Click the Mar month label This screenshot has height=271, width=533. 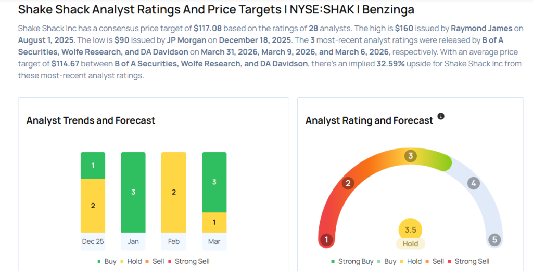point(214,241)
